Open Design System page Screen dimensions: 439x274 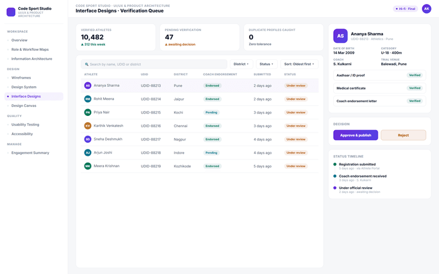click(x=34, y=87)
